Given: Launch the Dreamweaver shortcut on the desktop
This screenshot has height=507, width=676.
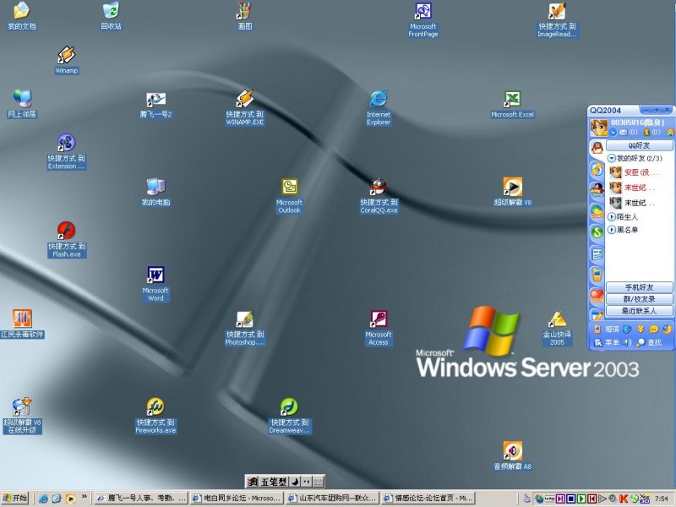Looking at the screenshot, I should [x=290, y=407].
